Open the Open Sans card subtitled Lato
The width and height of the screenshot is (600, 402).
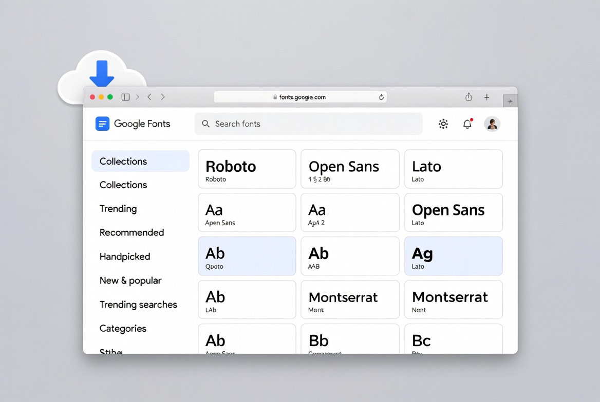(454, 212)
